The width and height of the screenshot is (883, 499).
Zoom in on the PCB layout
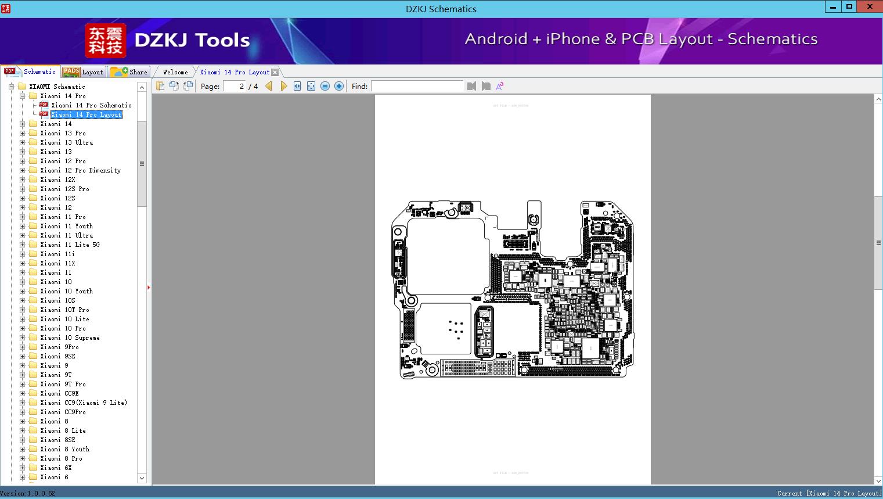tap(339, 86)
